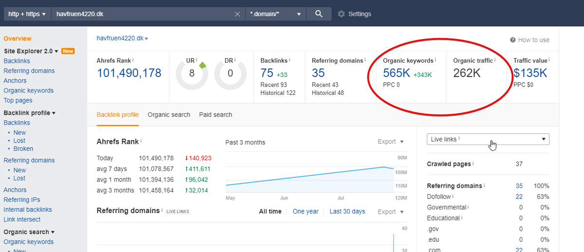Collapse the Backlink profile sidebar section
The height and width of the screenshot is (252, 584).
(x=29, y=113)
